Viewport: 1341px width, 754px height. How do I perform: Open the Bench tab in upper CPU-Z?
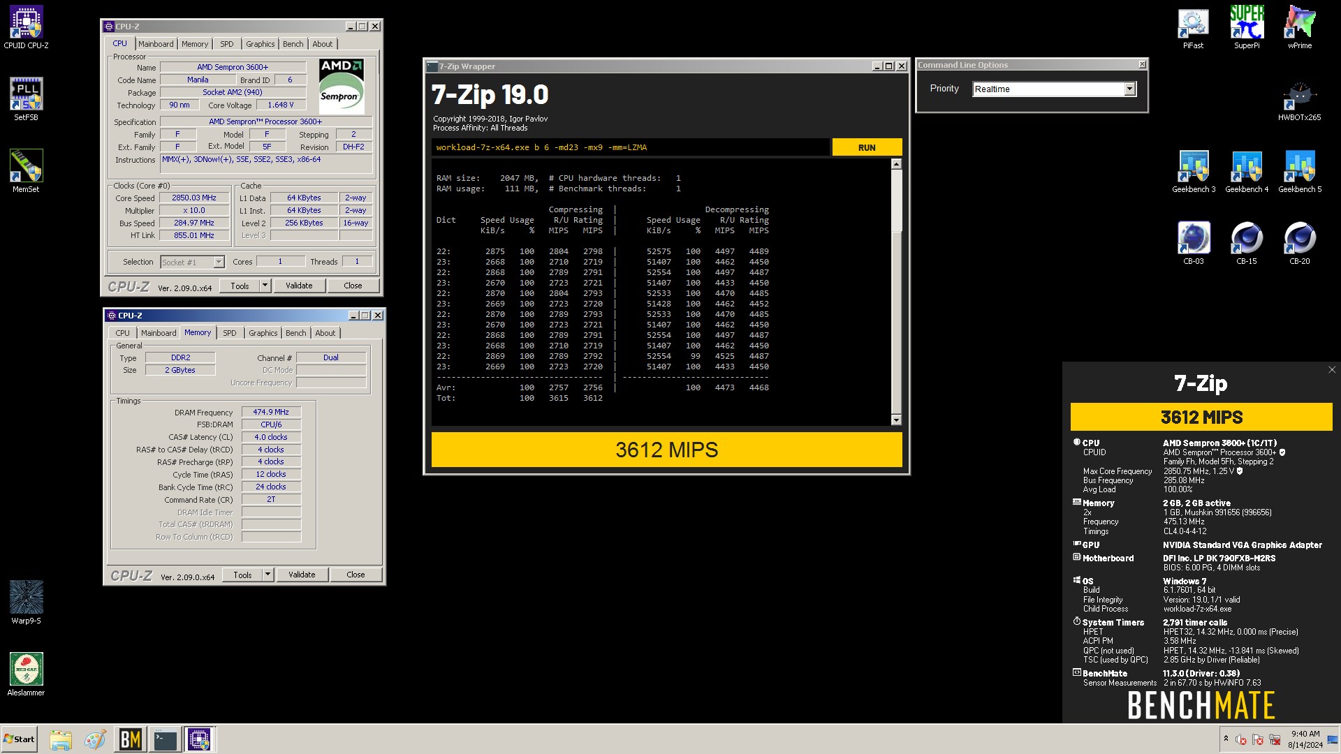293,44
